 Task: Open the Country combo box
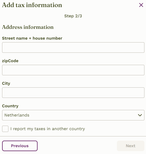pyautogui.click(x=73, y=115)
